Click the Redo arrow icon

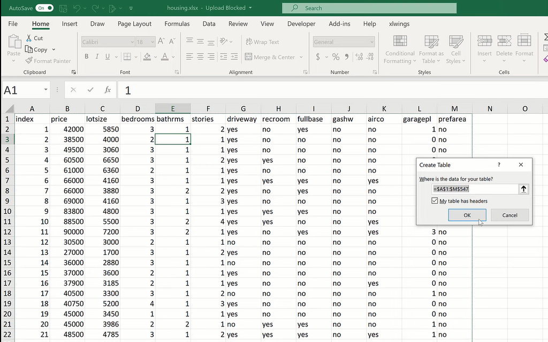[x=95, y=8]
